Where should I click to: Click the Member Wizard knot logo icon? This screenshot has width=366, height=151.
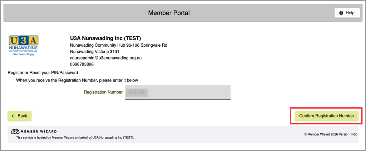tap(15, 132)
